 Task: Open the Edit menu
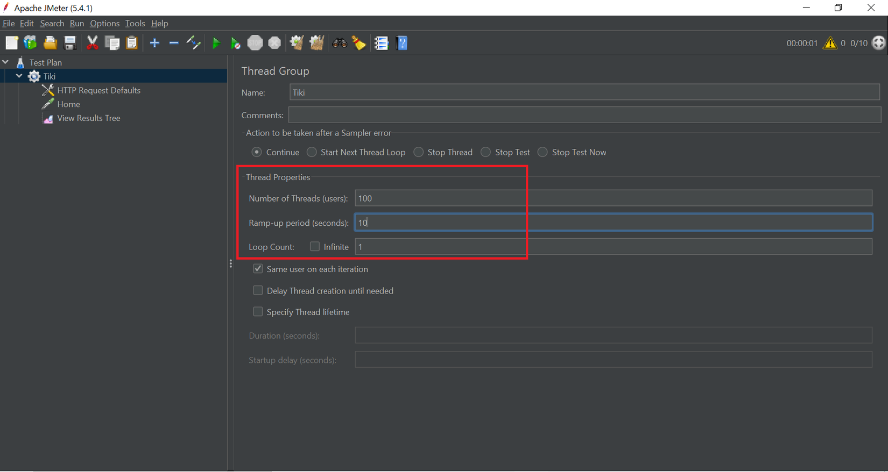(x=27, y=24)
